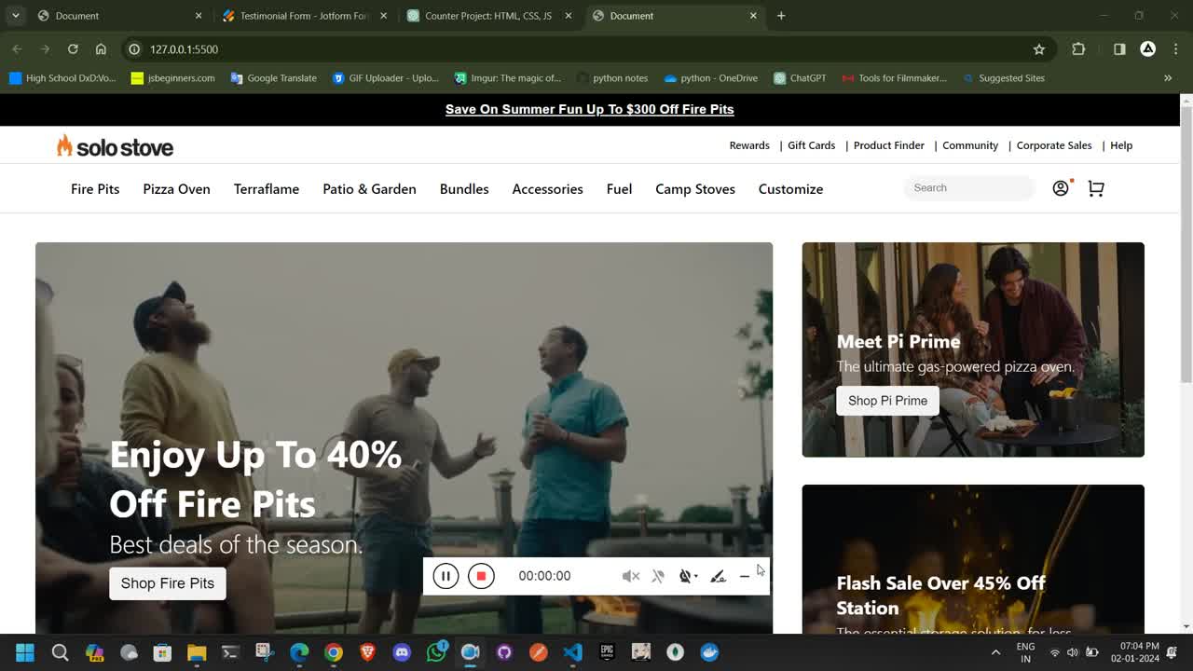This screenshot has height=671, width=1193.
Task: Open File Explorer from the taskbar
Action: pyautogui.click(x=197, y=652)
